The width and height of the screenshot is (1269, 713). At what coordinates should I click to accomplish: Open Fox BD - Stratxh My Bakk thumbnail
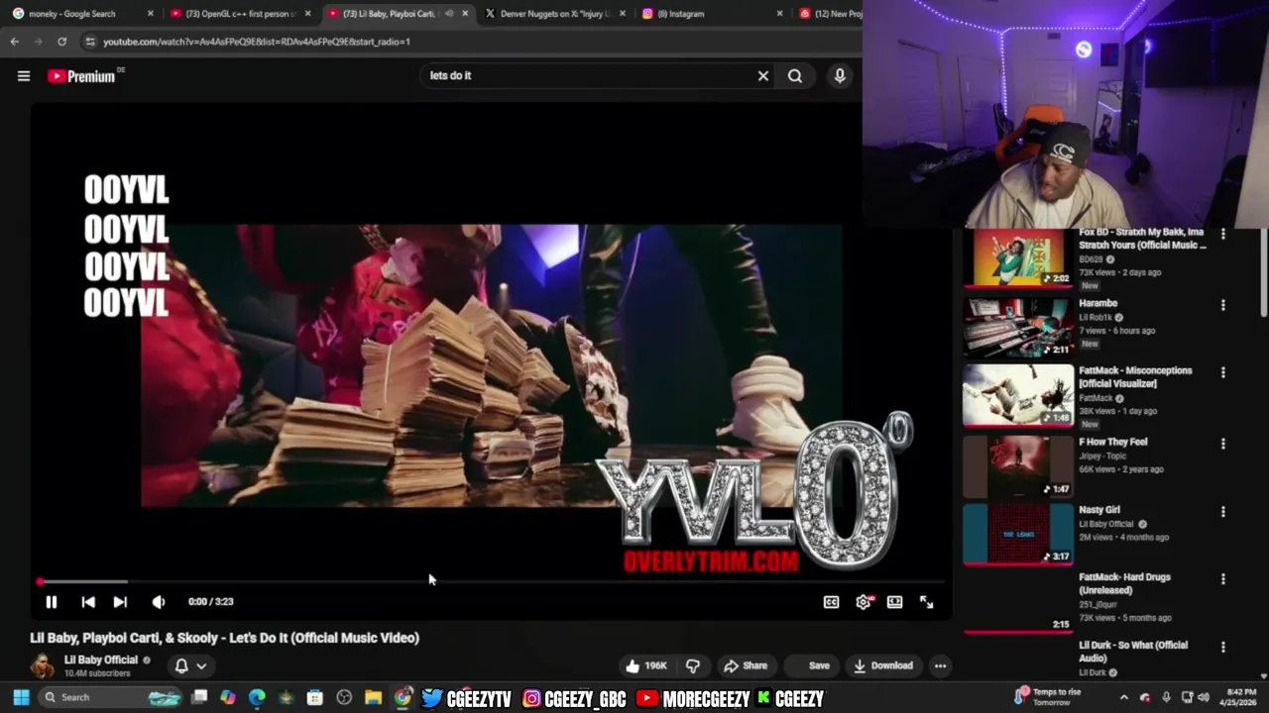coord(1018,257)
